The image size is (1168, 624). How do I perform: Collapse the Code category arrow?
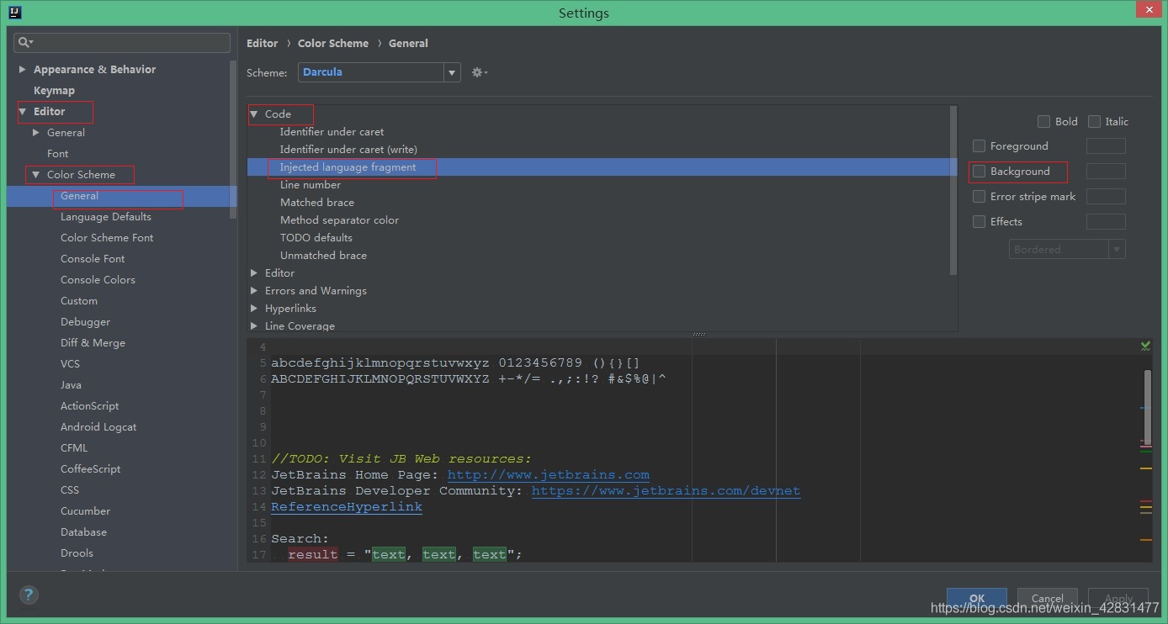point(254,114)
